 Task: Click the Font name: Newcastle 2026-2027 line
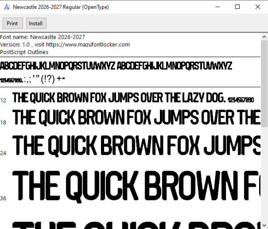[x=42, y=37]
